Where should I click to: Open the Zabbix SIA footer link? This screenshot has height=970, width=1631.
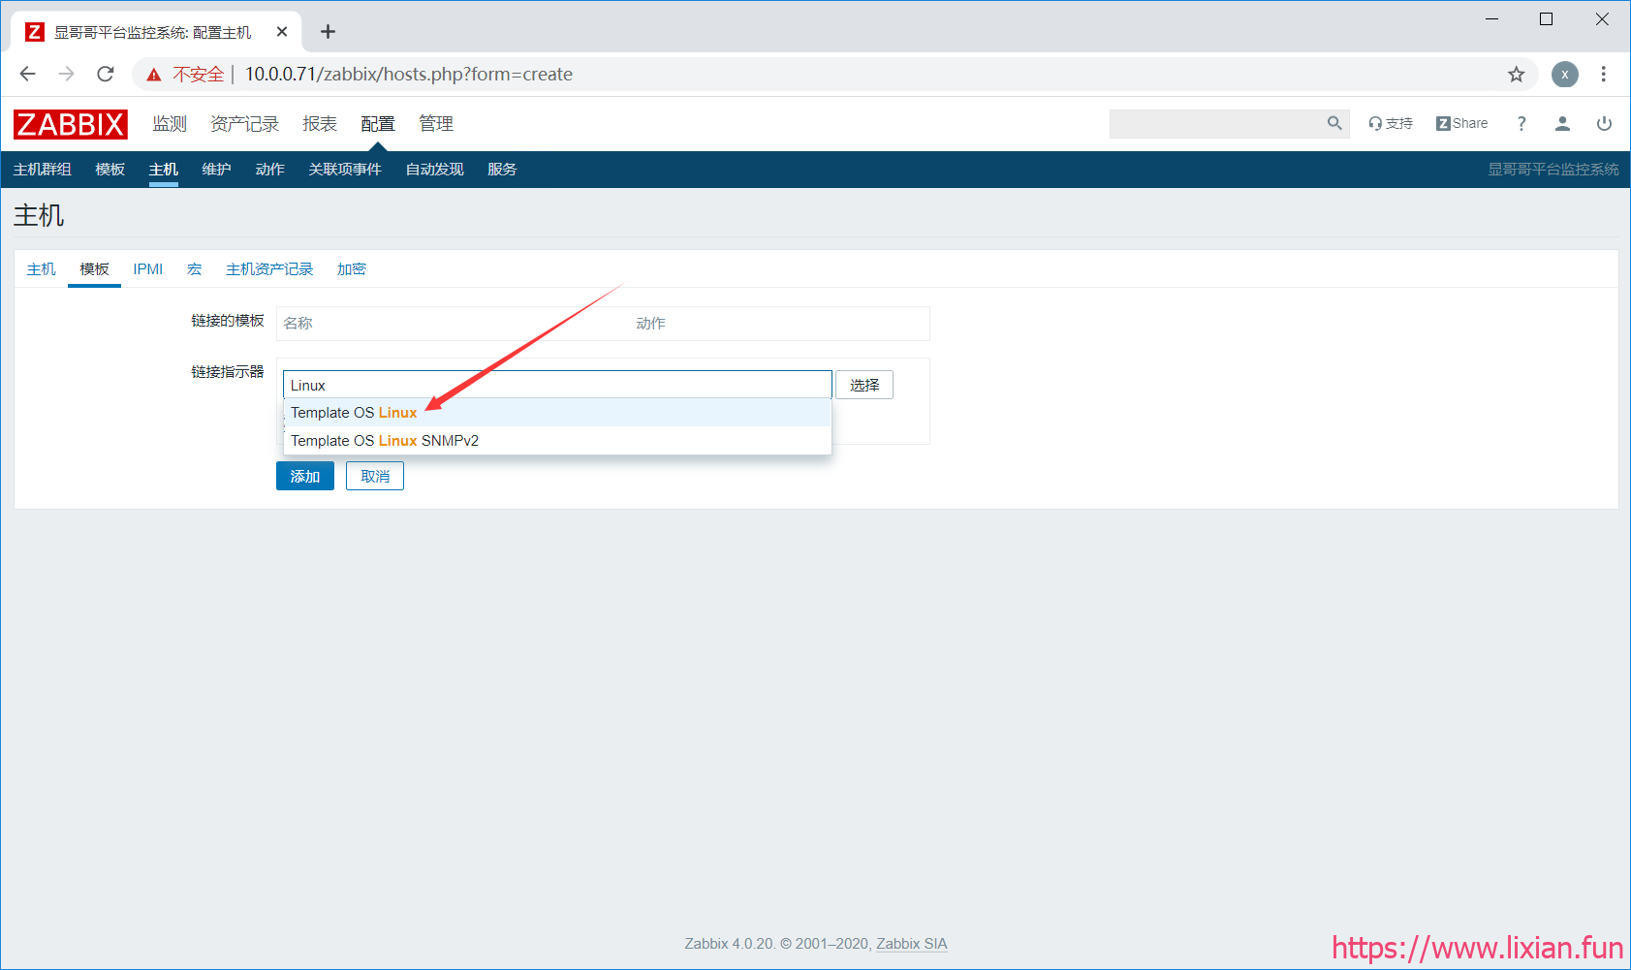(912, 944)
